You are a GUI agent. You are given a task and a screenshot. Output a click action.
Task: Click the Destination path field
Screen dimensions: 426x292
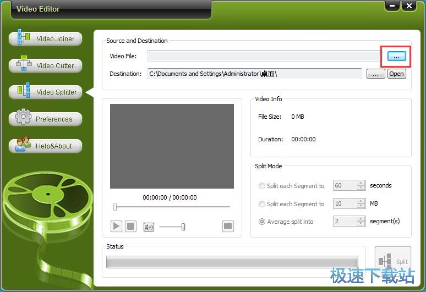click(255, 74)
